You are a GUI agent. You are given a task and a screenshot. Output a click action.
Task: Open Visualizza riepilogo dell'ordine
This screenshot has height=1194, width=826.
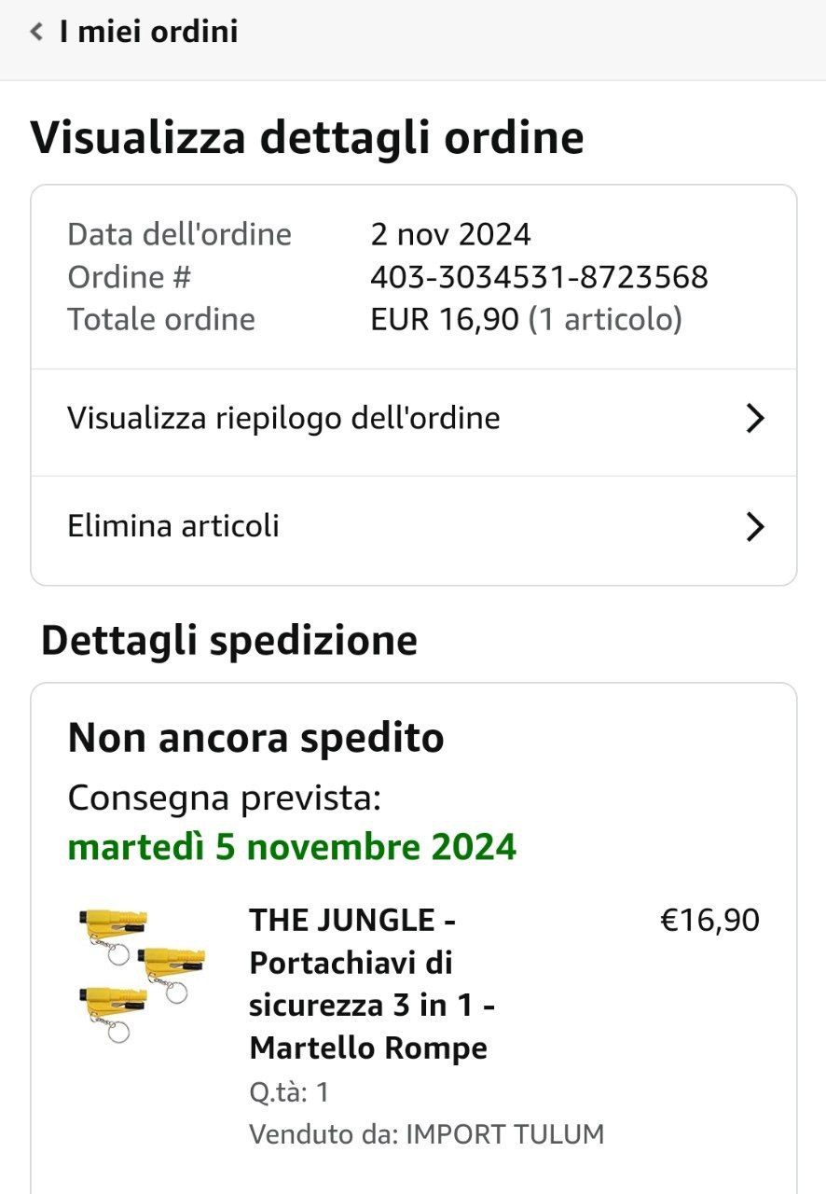tap(414, 419)
